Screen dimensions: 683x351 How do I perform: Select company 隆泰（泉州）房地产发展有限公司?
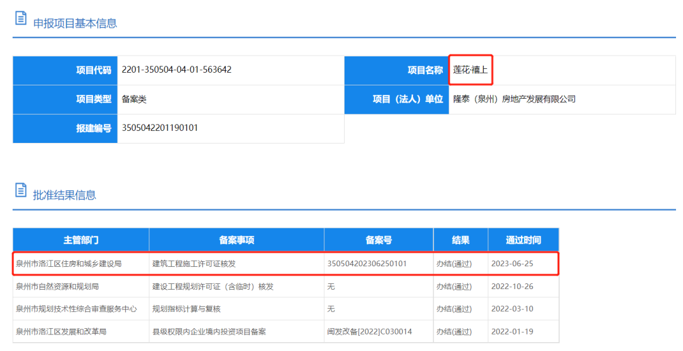(x=514, y=99)
